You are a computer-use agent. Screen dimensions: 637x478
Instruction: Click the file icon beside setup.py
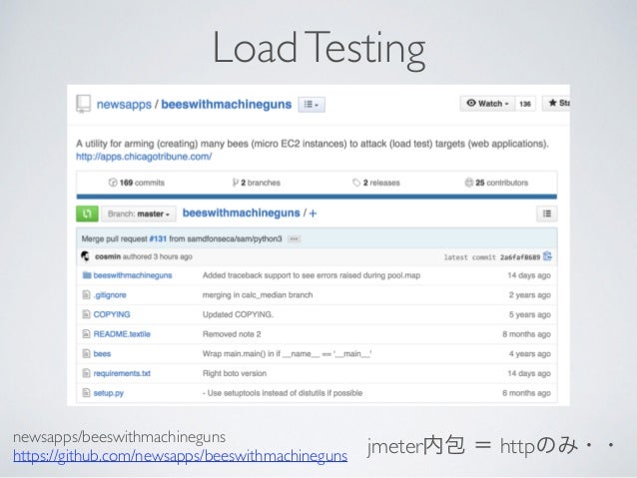point(86,393)
